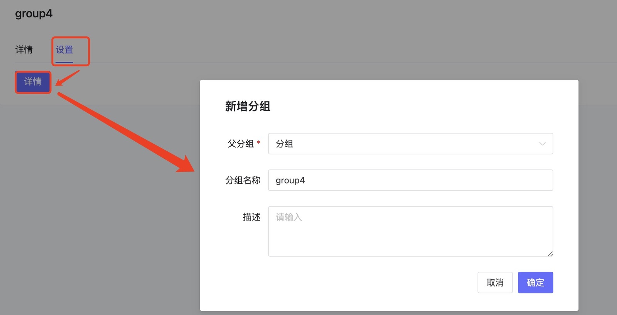This screenshot has height=315, width=617.
Task: Click the 分组名称 field label
Action: 243,180
